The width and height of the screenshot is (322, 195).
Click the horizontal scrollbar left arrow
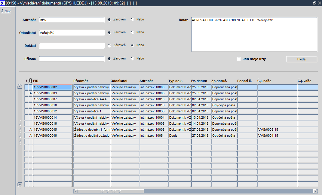point(75,191)
